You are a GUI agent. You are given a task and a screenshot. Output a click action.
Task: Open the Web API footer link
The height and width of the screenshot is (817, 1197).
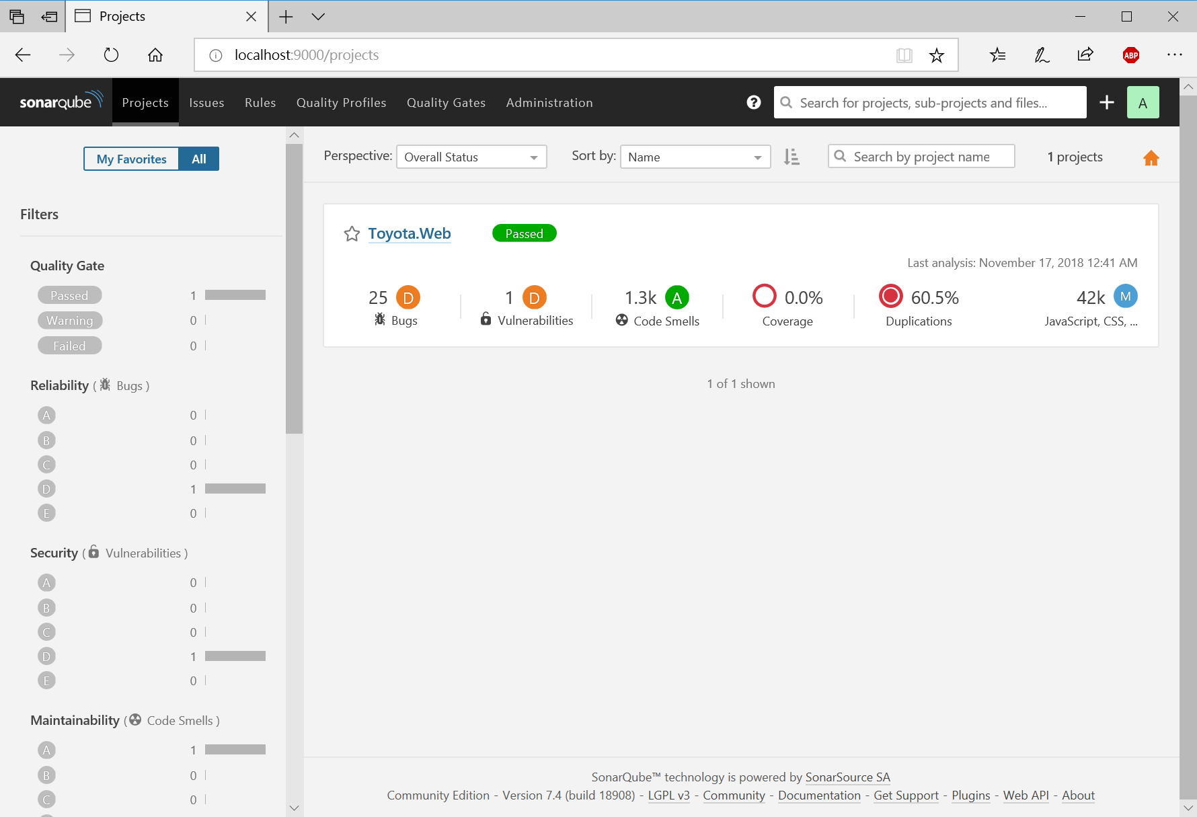1026,795
